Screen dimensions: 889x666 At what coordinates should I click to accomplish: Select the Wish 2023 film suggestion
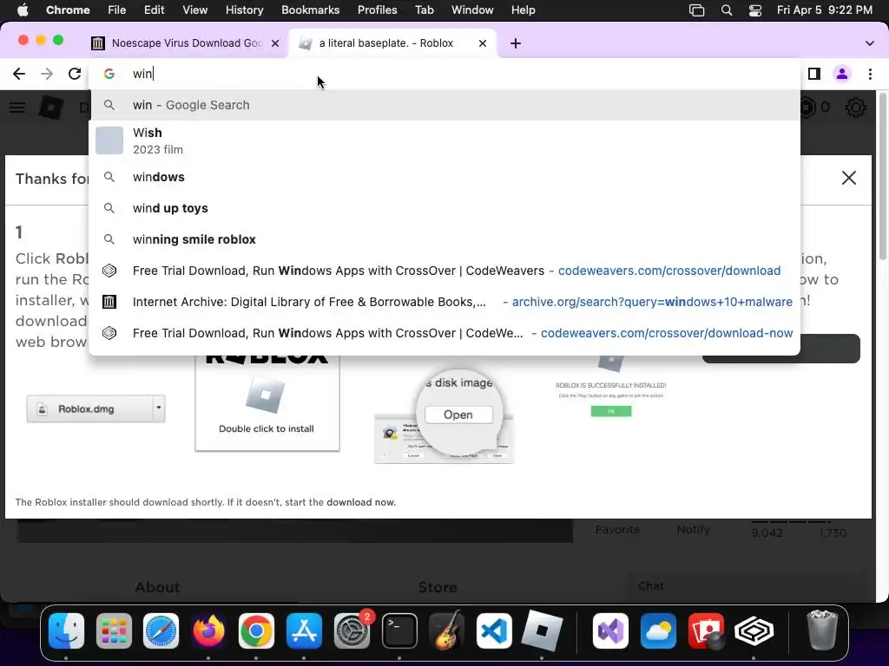tap(444, 140)
